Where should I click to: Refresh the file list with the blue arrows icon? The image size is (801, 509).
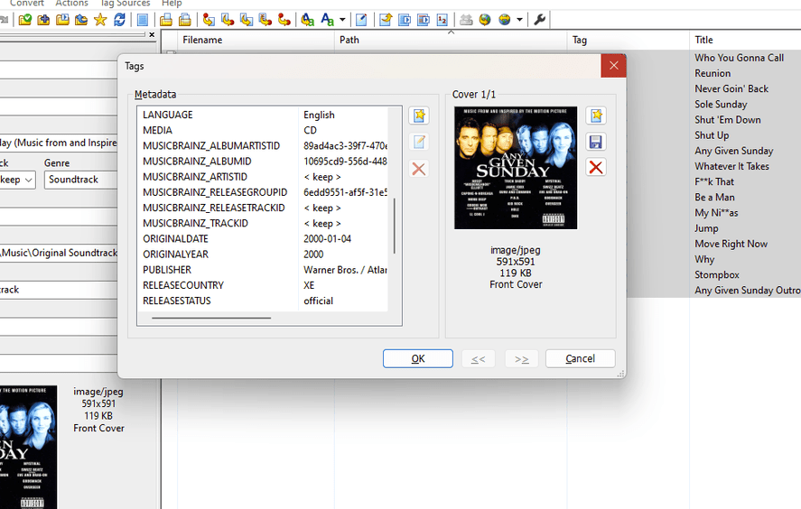coord(119,19)
